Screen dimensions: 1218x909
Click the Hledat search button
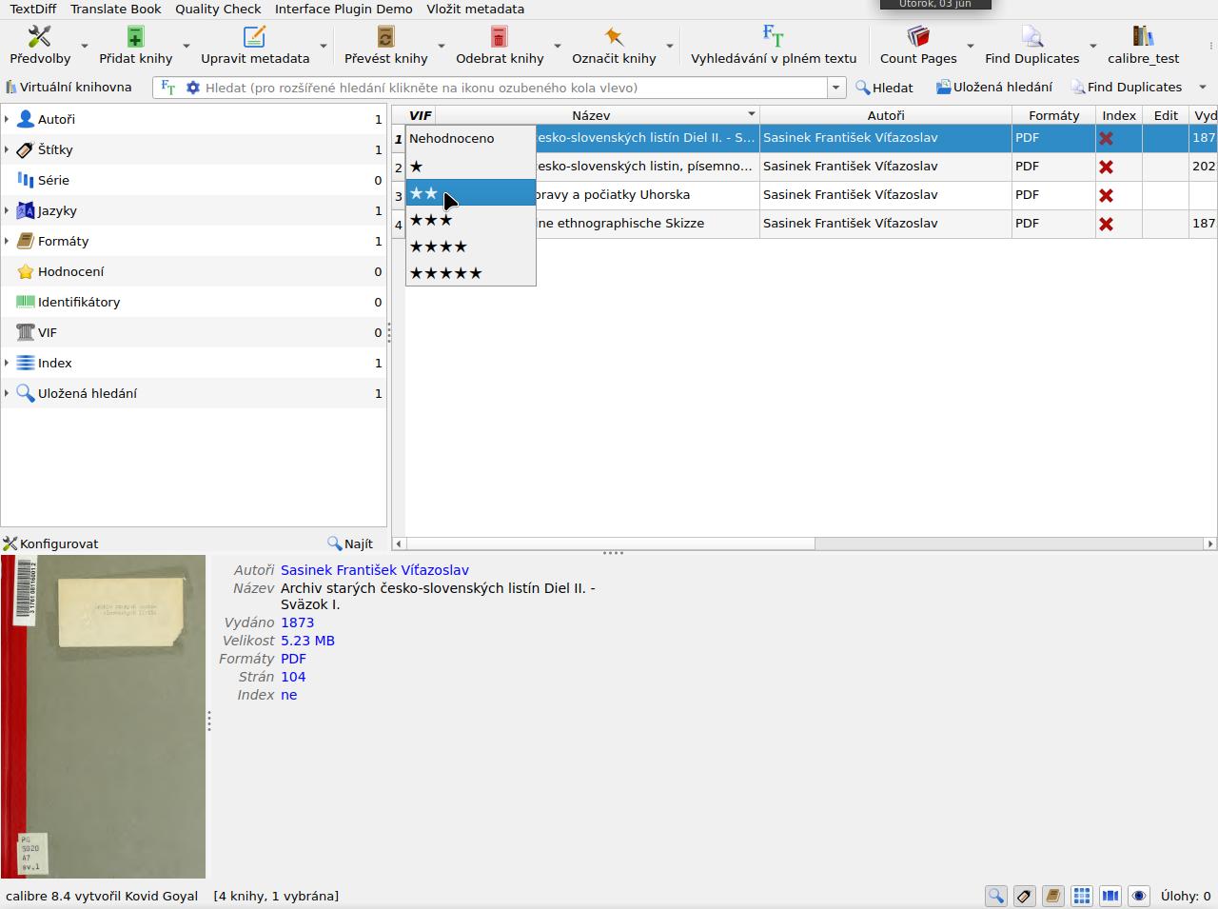point(884,88)
